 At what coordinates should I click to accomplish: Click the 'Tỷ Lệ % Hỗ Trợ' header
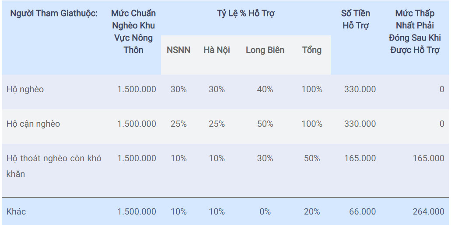pos(245,13)
